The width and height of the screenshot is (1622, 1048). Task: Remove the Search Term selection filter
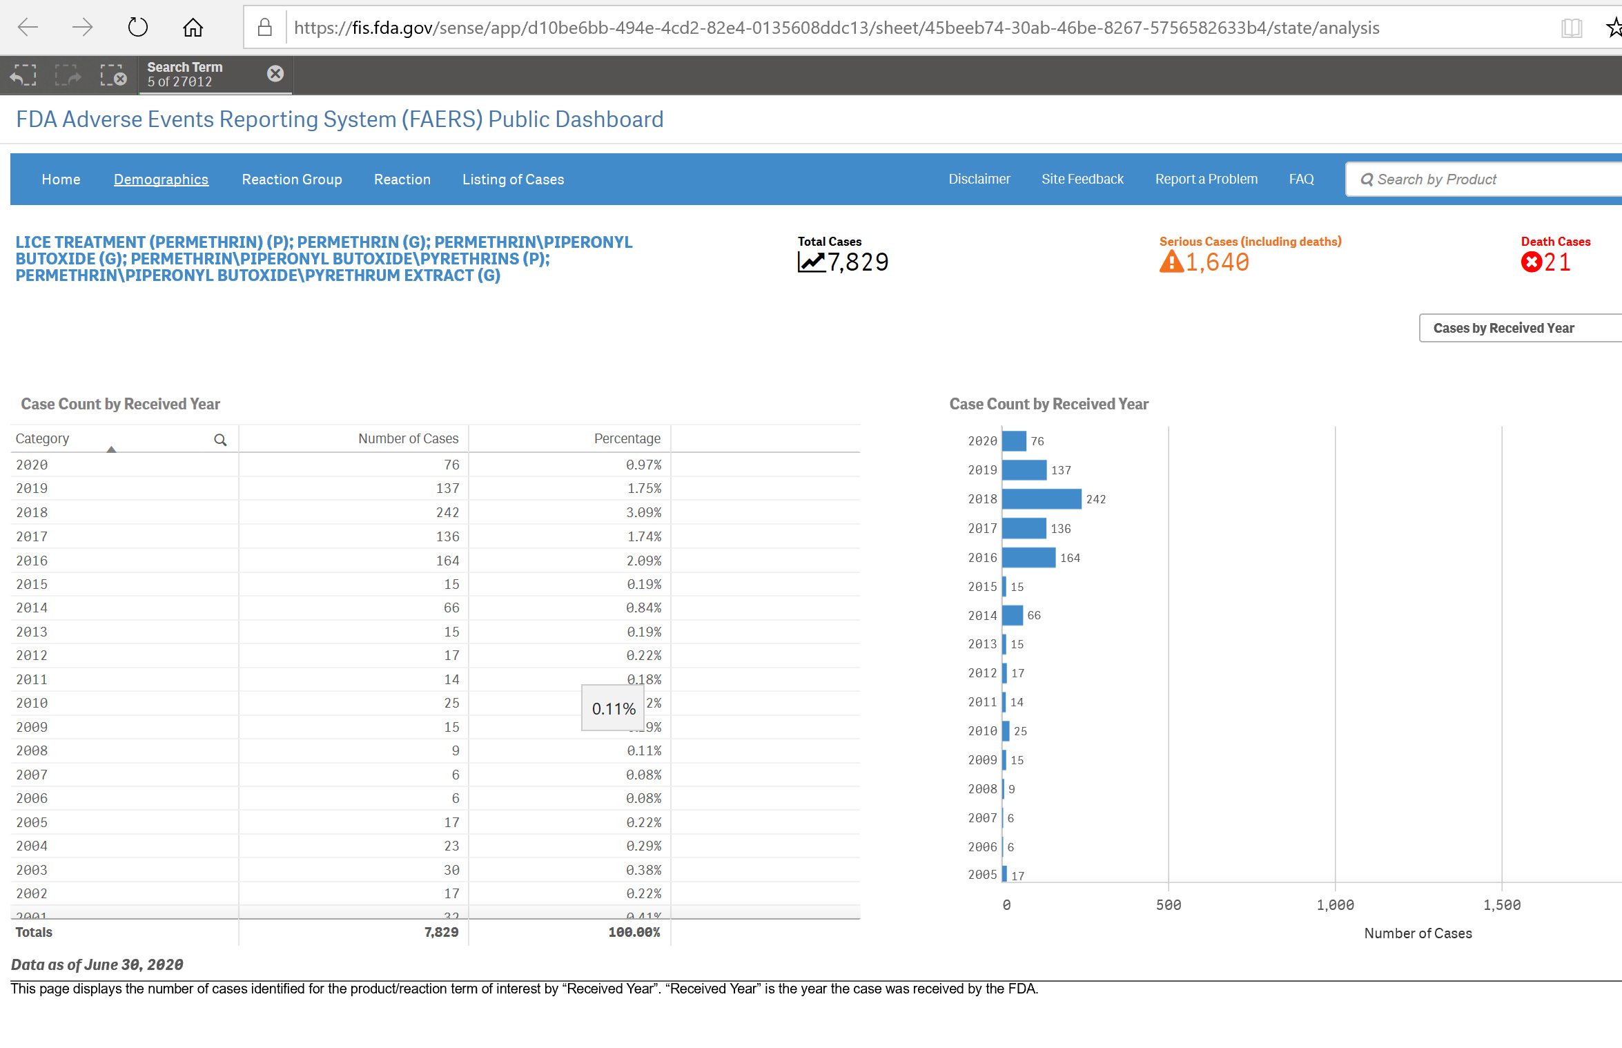pos(275,74)
